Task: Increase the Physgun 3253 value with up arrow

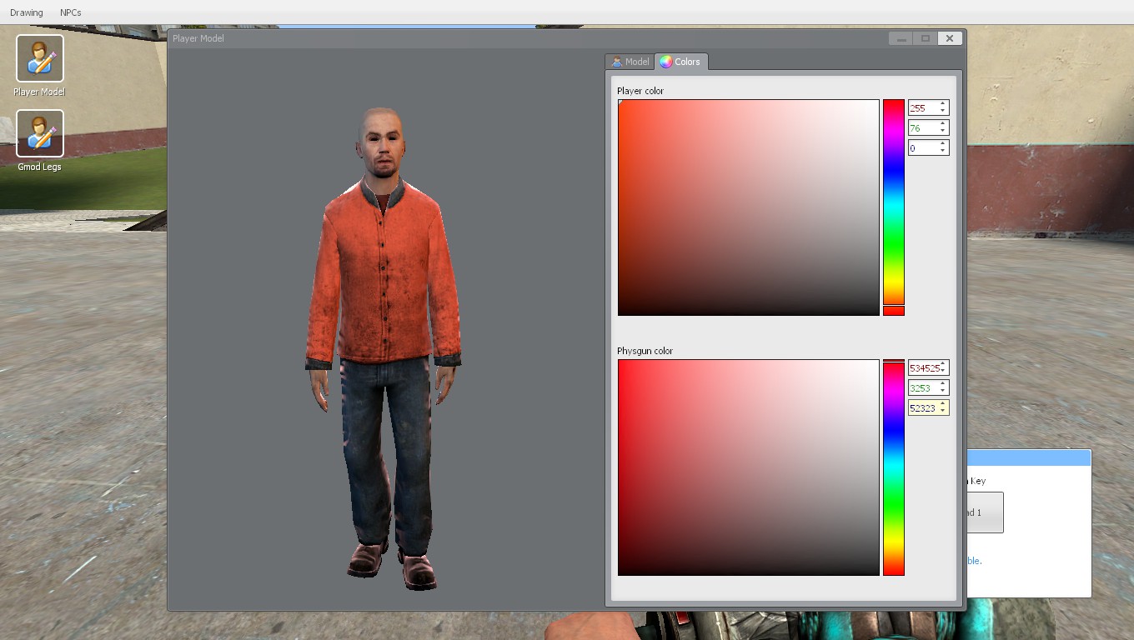Action: tap(943, 384)
